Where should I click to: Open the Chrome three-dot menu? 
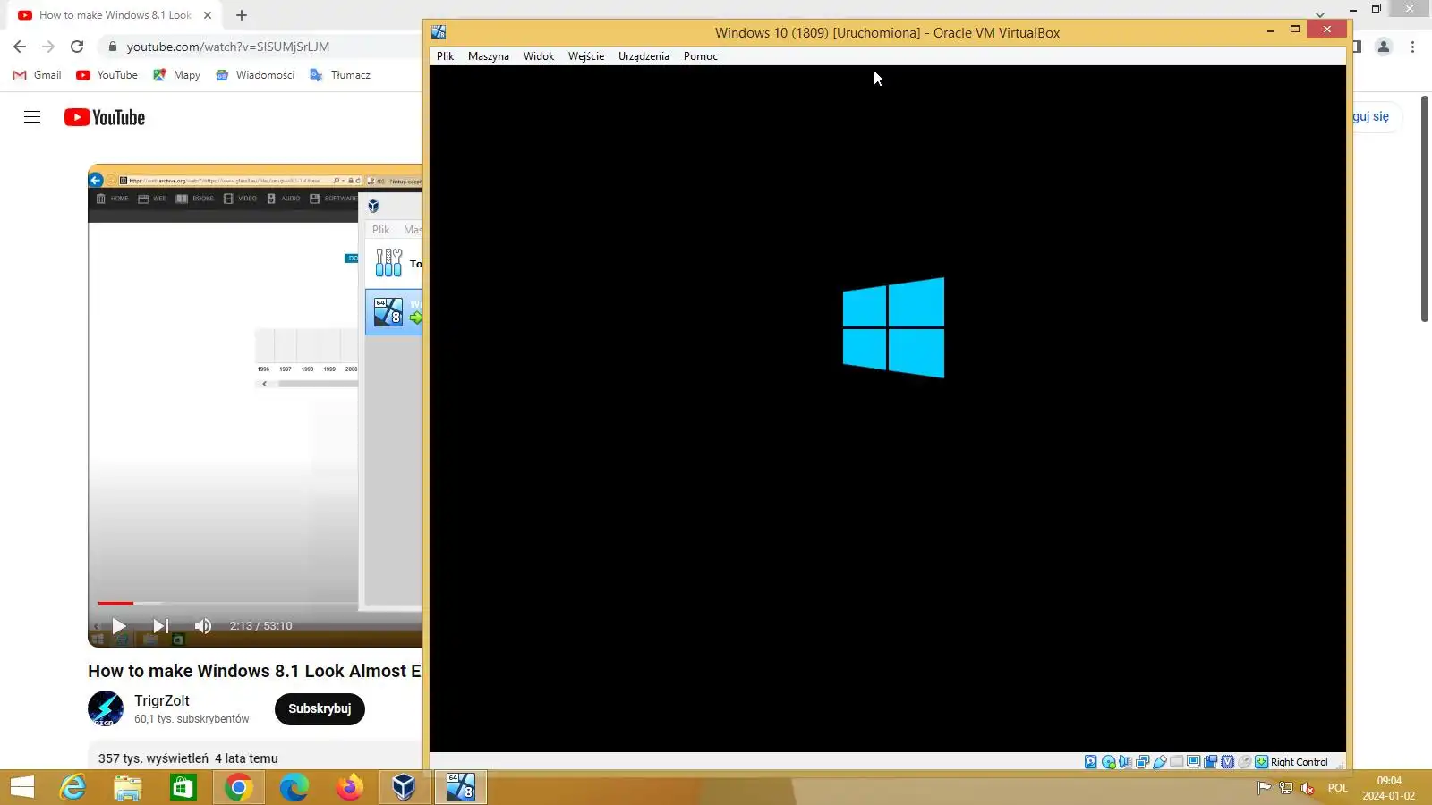click(x=1412, y=47)
